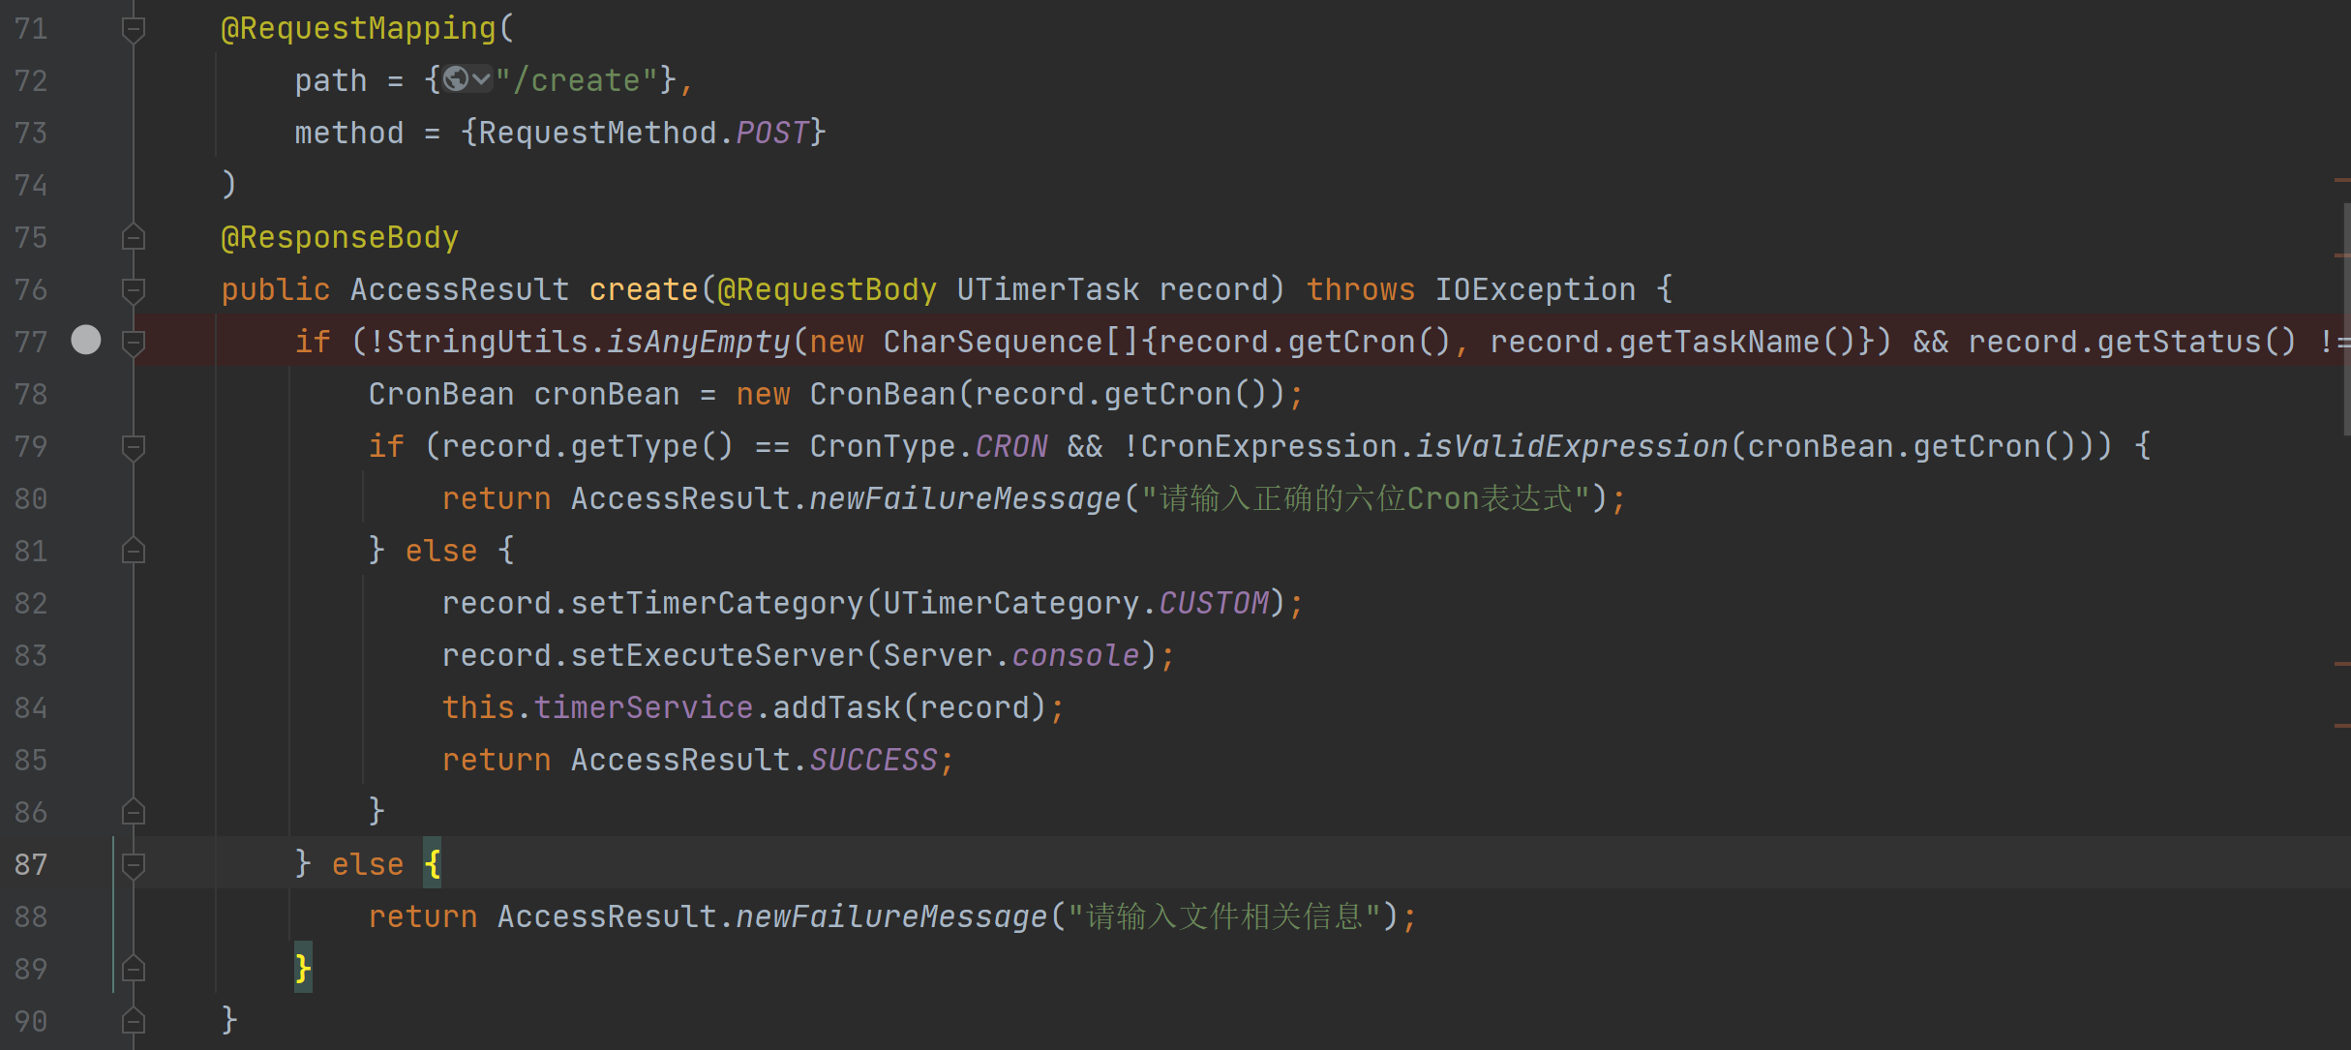
Task: Fold the inner if statement on line 79
Action: 134,446
